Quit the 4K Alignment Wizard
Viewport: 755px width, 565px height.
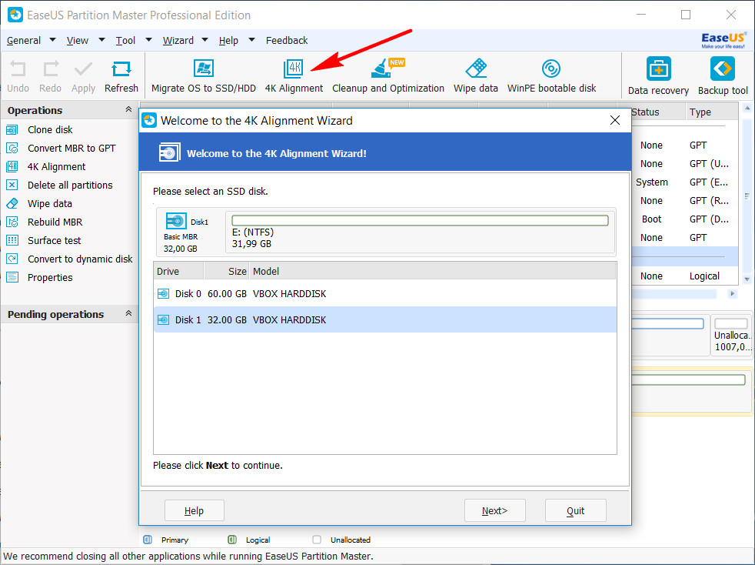pos(575,510)
